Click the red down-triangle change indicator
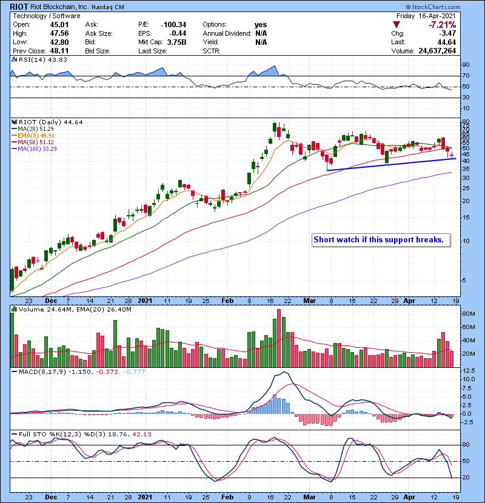Screen dimensions: 485x503 (x=396, y=25)
